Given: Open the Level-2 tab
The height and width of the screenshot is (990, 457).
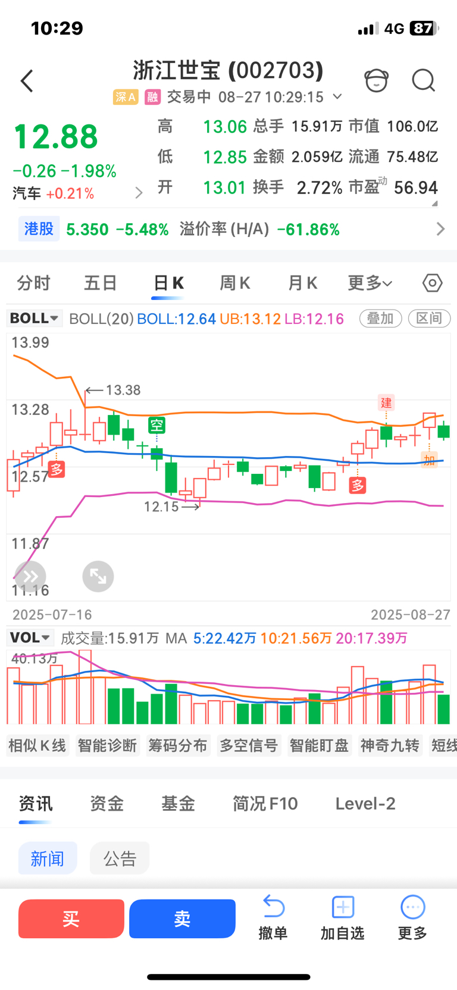Looking at the screenshot, I should 365,804.
